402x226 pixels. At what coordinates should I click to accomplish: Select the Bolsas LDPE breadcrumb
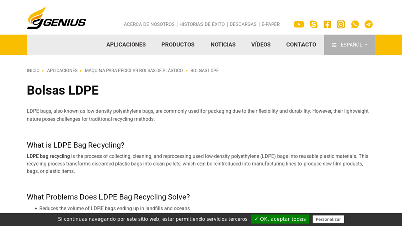[x=205, y=71]
